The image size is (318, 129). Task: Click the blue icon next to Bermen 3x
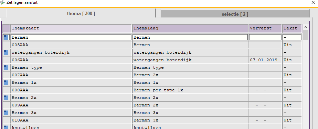pos(6,113)
